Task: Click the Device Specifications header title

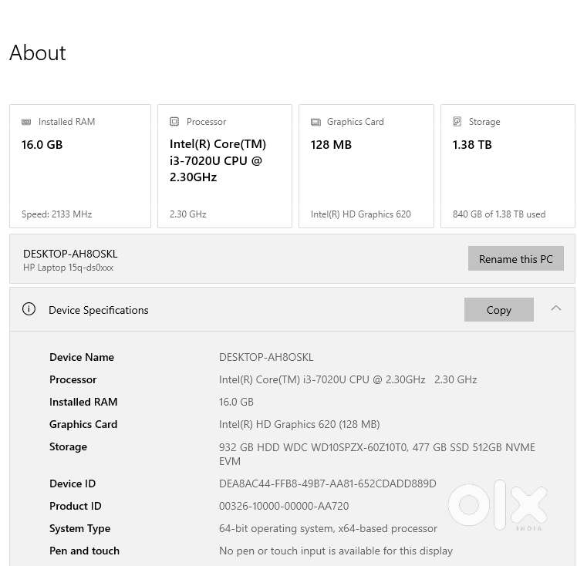Action: tap(98, 310)
